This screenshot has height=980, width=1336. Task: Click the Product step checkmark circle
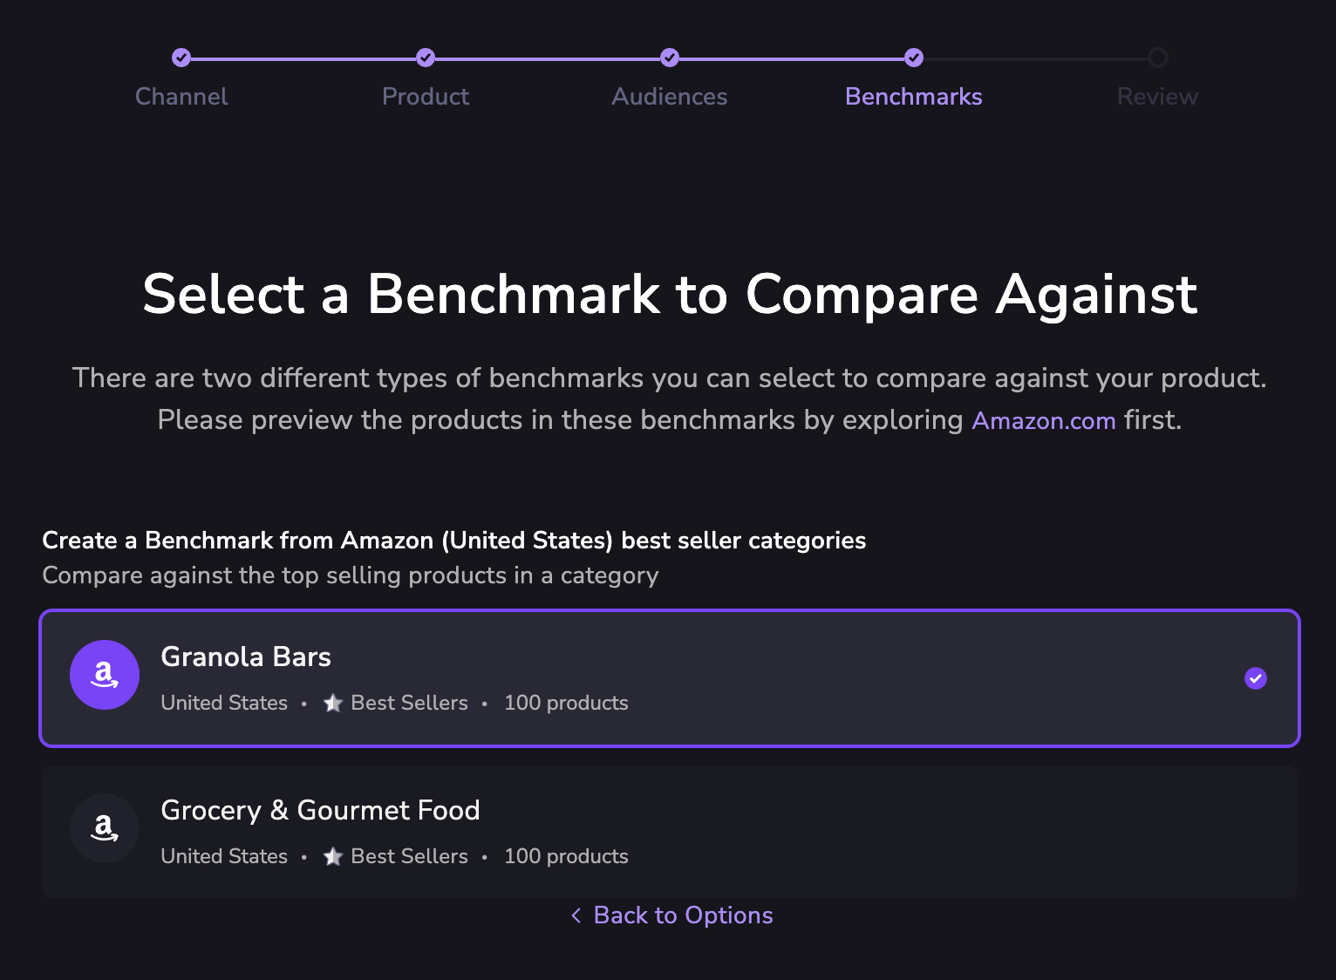click(426, 58)
